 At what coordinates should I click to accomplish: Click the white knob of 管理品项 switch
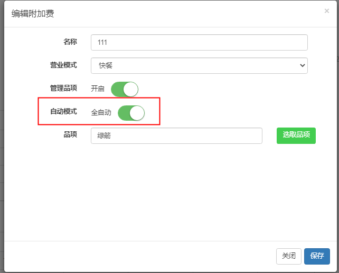130,89
